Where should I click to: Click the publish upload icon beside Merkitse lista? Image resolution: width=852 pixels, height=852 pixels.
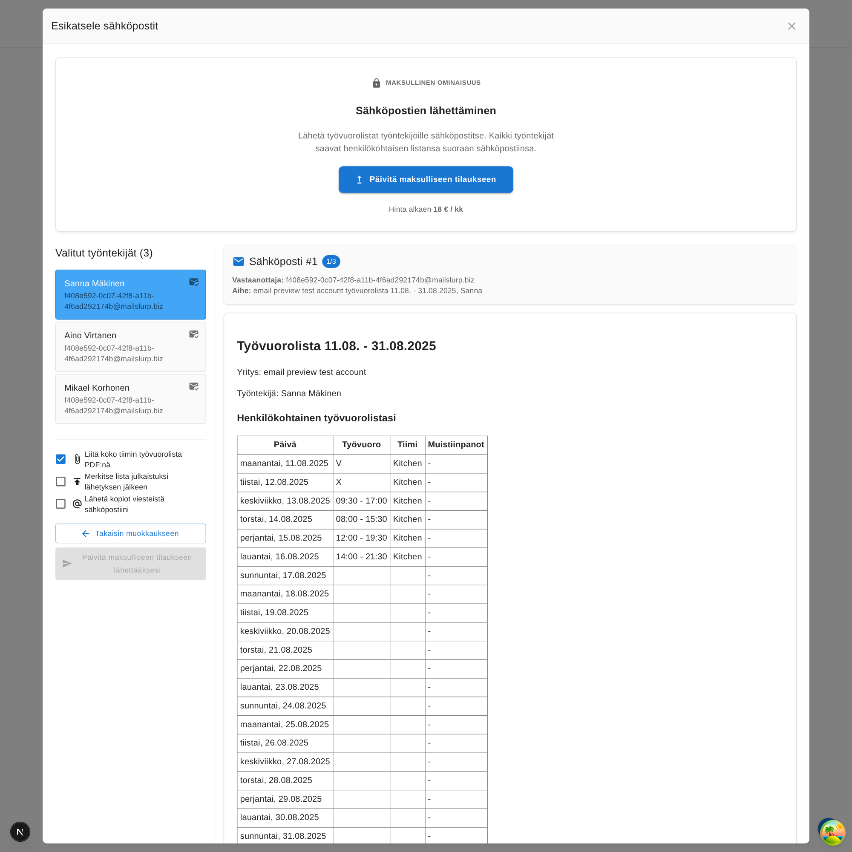pos(77,481)
